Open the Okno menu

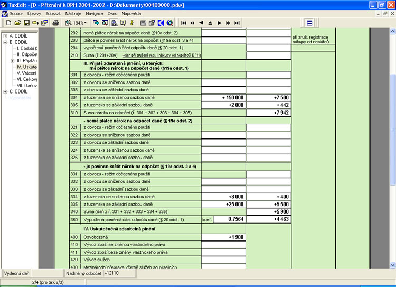point(112,14)
